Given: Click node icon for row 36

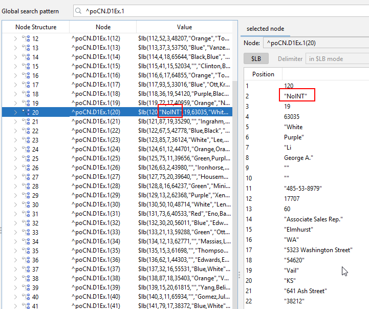Looking at the screenshot, I should 26,260.
